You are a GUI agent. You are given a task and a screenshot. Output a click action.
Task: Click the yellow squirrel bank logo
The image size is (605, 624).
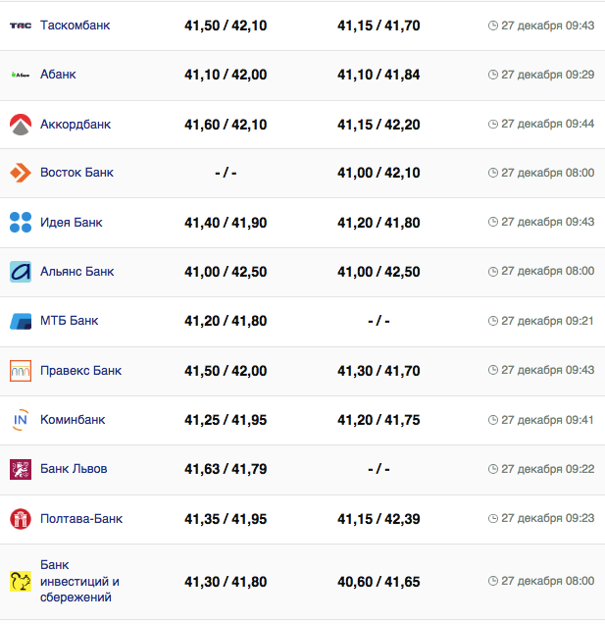[x=21, y=582]
